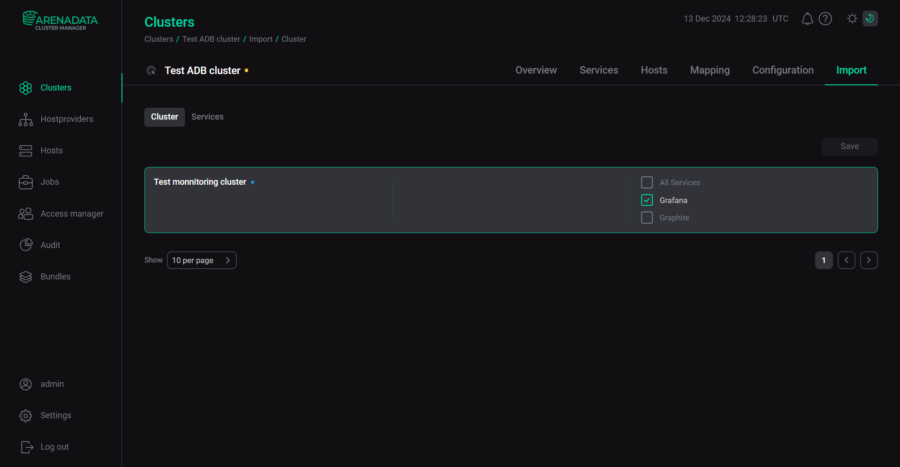Switch to the Services tab in the cluster header
Viewport: 900px width, 467px height.
pos(599,70)
